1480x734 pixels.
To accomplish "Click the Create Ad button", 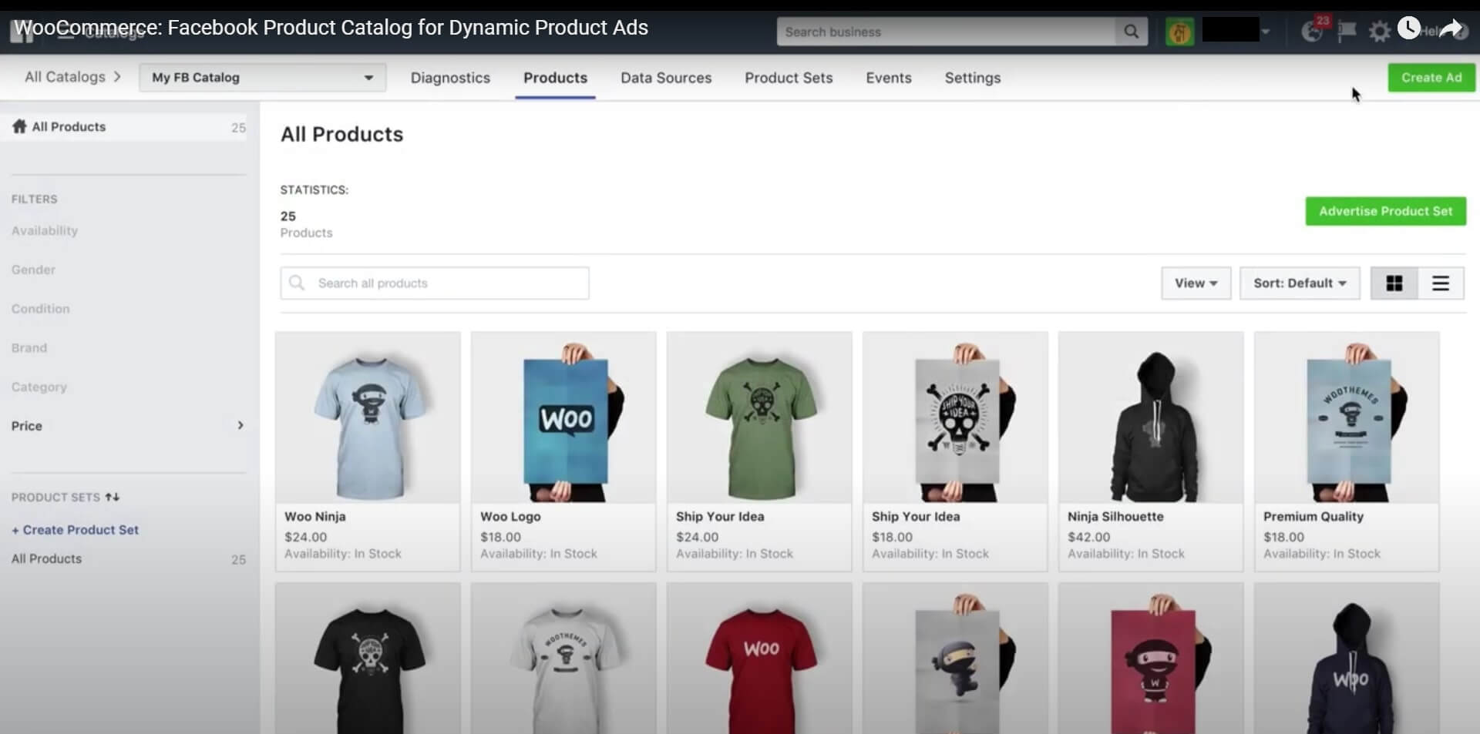I will tap(1431, 78).
